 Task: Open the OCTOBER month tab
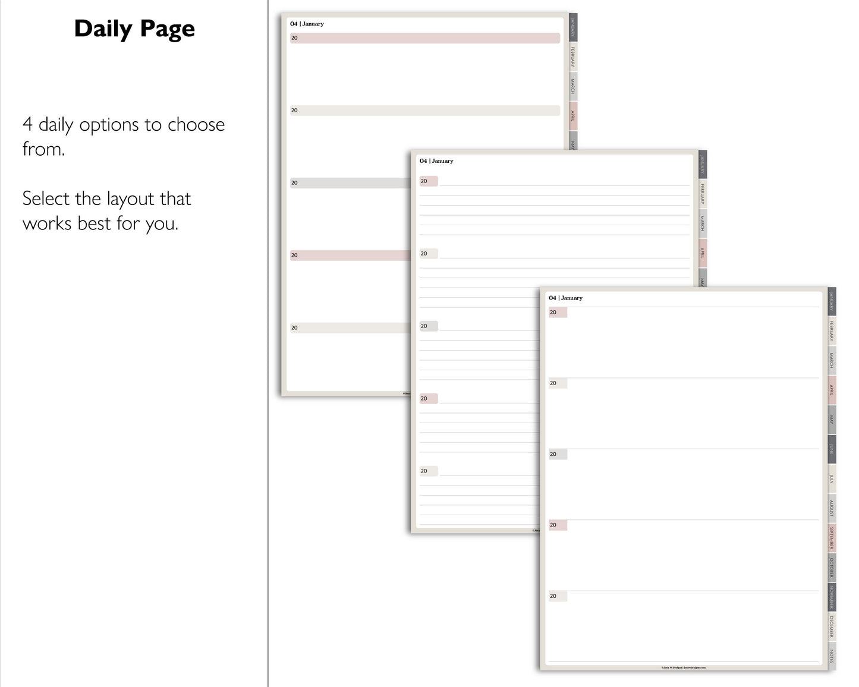[832, 568]
